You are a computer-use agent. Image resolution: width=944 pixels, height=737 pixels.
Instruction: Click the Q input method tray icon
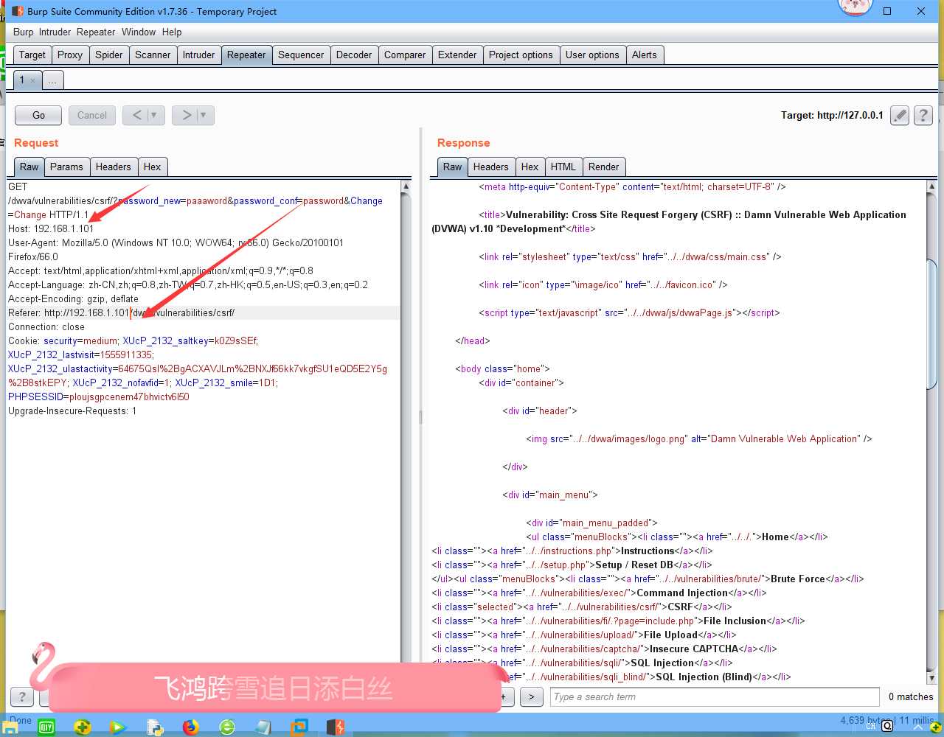point(887,726)
